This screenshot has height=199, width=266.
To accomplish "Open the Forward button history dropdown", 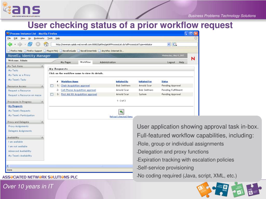I will pyautogui.click(x=25, y=44).
